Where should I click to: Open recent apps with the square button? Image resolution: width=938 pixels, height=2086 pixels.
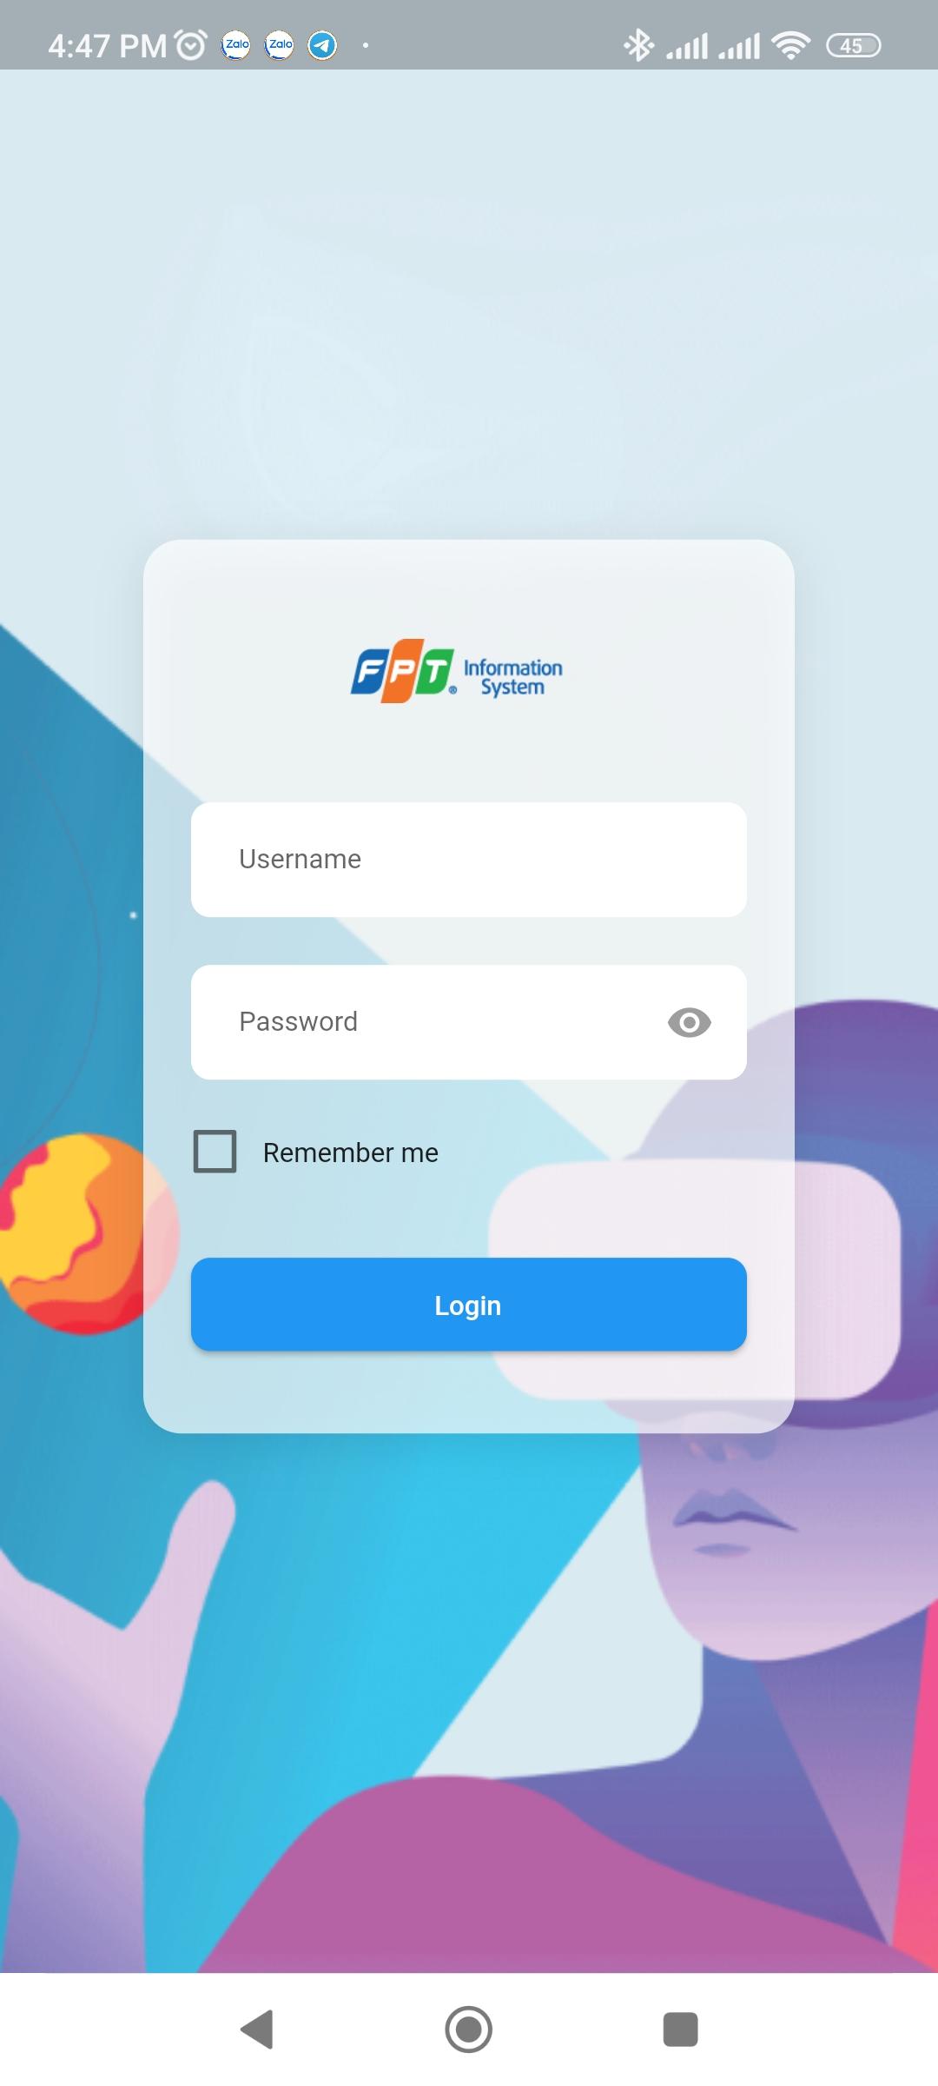[x=681, y=2030]
